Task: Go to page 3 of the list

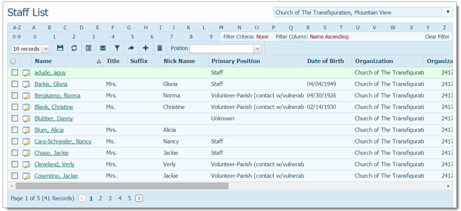Action: click(110, 198)
